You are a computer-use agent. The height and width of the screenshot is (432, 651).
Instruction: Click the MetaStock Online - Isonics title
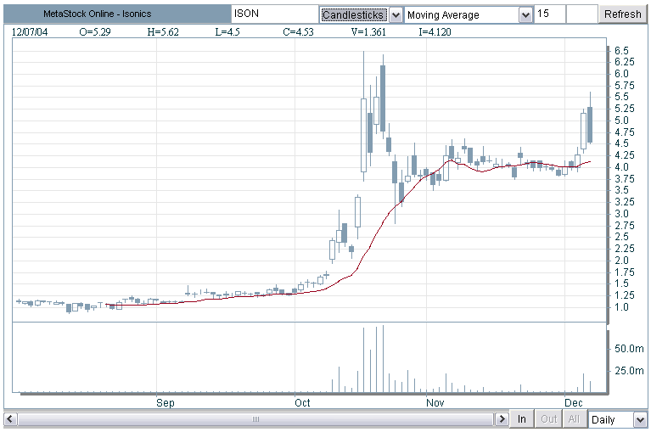[97, 14]
